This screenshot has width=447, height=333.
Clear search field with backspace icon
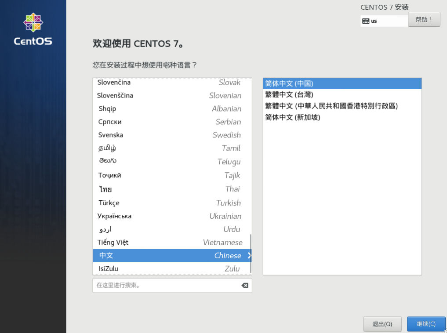coord(245,286)
